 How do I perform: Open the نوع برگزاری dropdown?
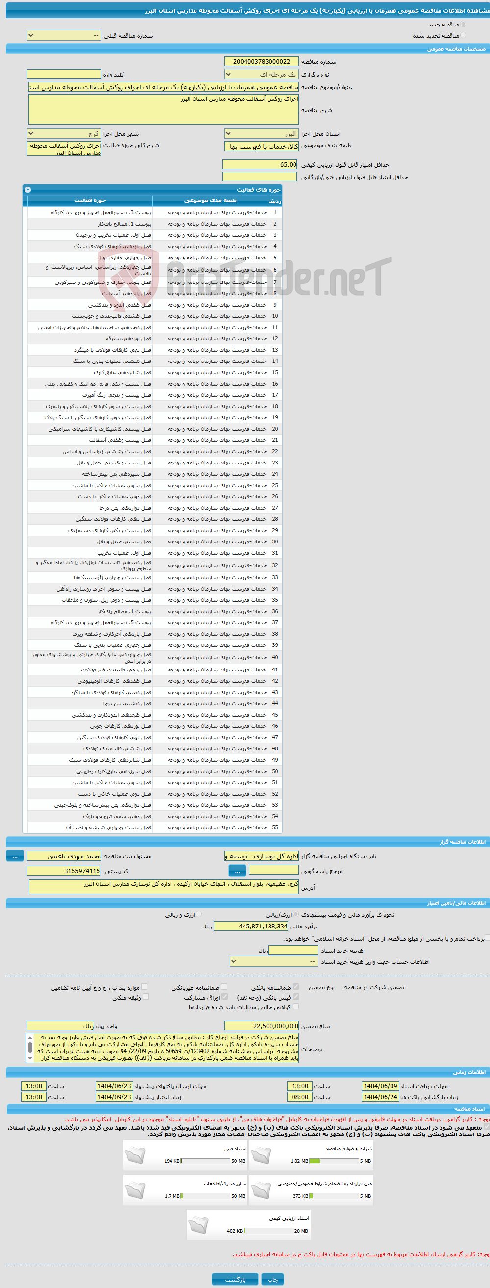[x=261, y=74]
